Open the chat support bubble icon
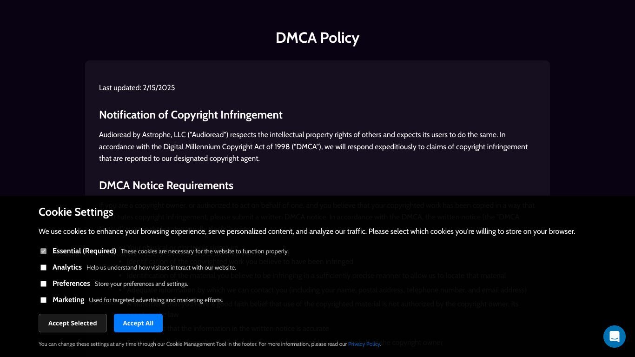Viewport: 635px width, 357px height. click(x=614, y=337)
